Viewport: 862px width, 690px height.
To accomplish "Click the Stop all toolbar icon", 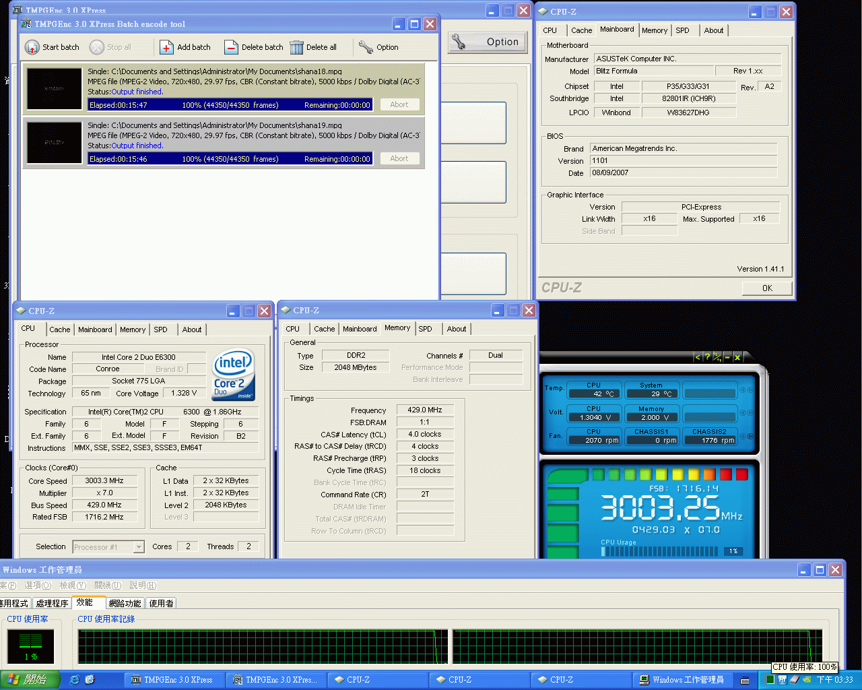I will pyautogui.click(x=97, y=47).
